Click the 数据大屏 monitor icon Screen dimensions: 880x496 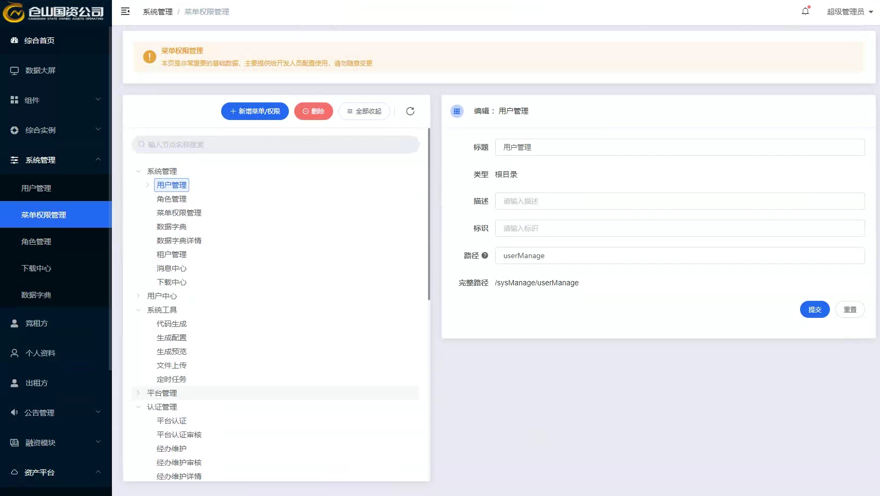(x=14, y=70)
